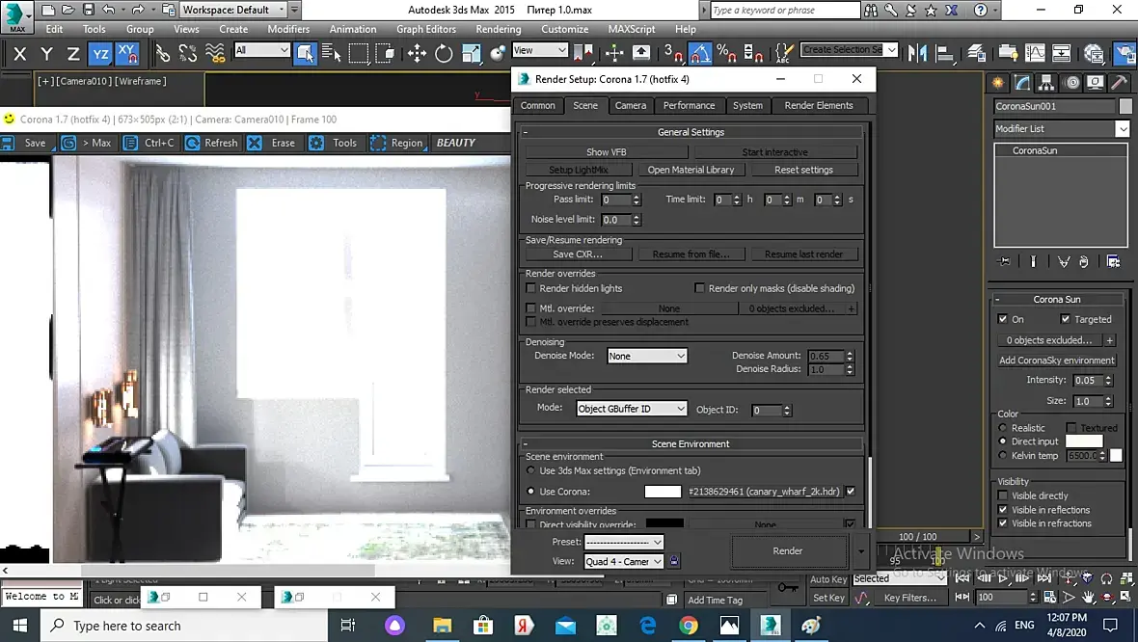
Task: Open the Camera tab in Render Setup
Action: [630, 105]
